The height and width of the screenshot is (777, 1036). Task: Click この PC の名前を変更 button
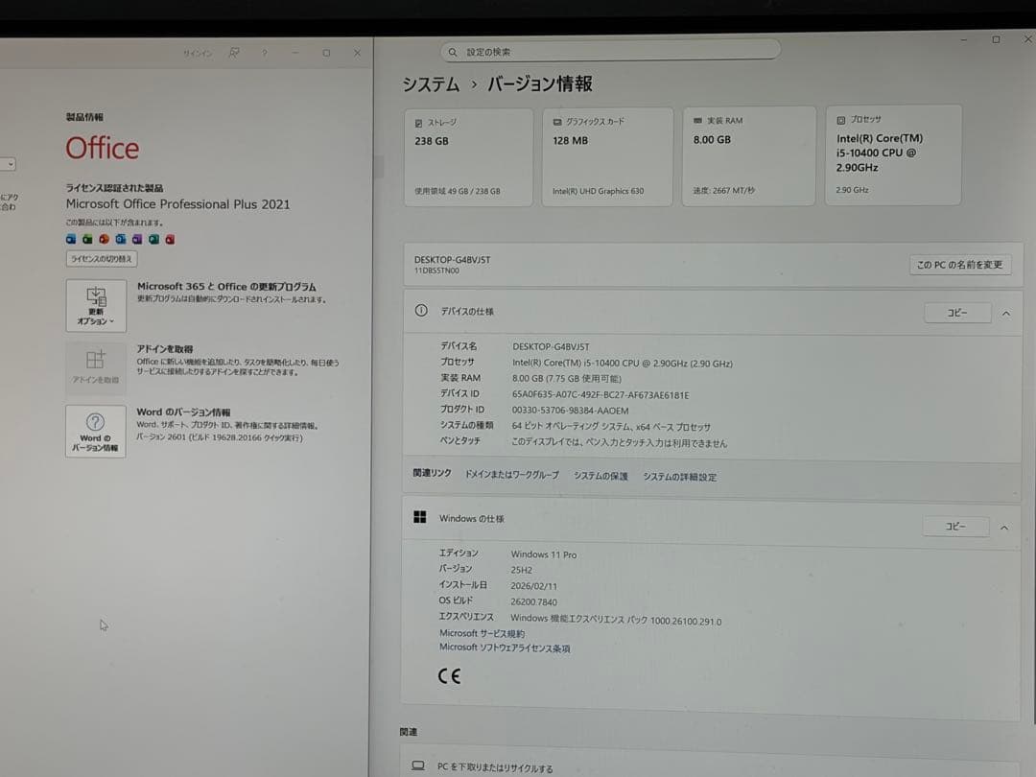click(959, 265)
